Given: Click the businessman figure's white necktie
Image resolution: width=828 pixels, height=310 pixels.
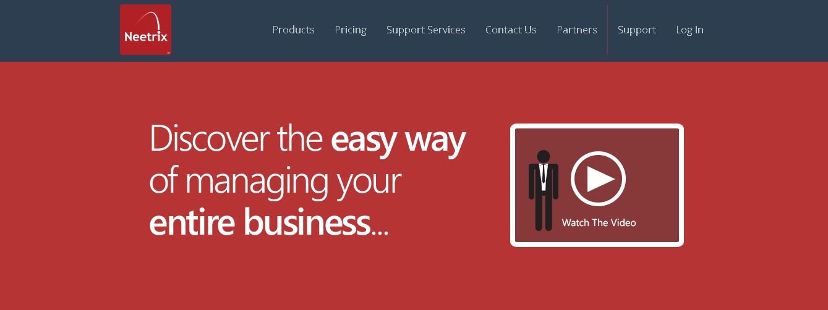Looking at the screenshot, I should (544, 175).
